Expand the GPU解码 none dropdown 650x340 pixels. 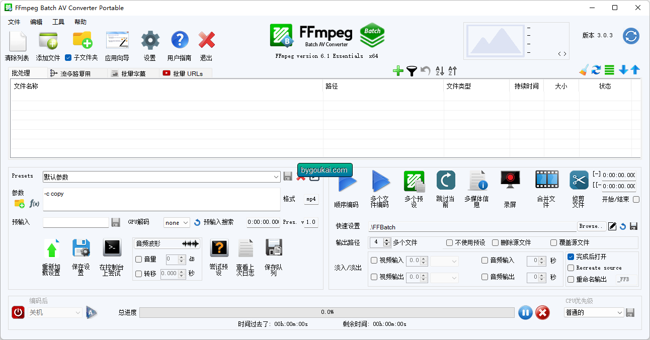[x=177, y=222]
